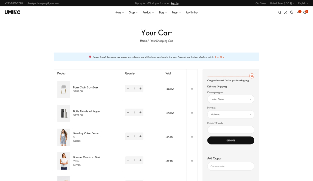Expand the Blog menu
313x181 pixels.
[x=163, y=12]
